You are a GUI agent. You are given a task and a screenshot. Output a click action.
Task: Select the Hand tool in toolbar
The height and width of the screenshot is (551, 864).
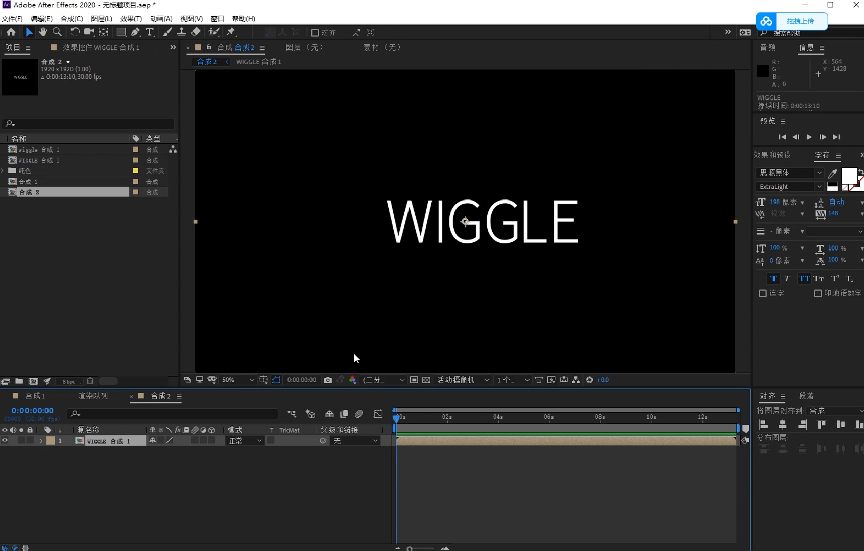click(x=43, y=32)
